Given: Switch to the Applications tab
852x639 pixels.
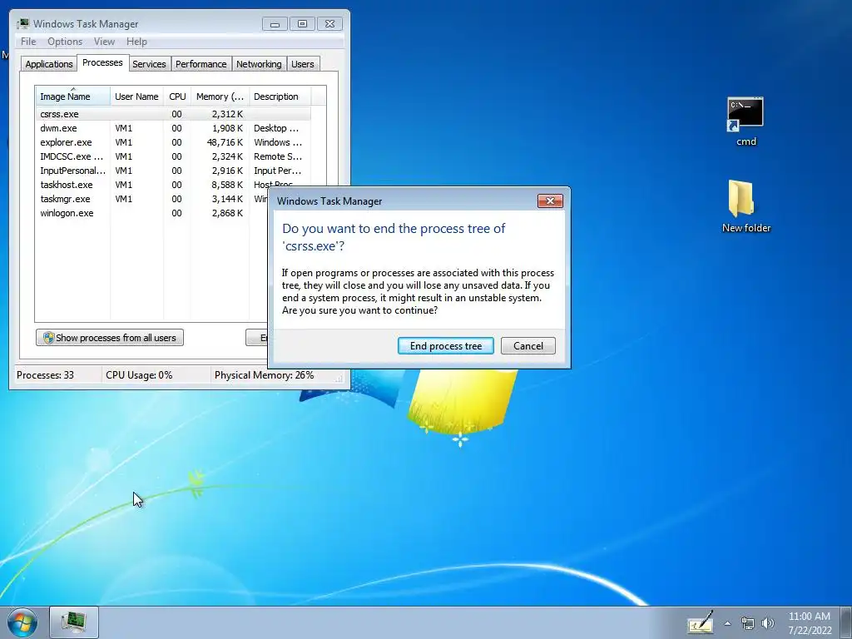Looking at the screenshot, I should (x=49, y=64).
